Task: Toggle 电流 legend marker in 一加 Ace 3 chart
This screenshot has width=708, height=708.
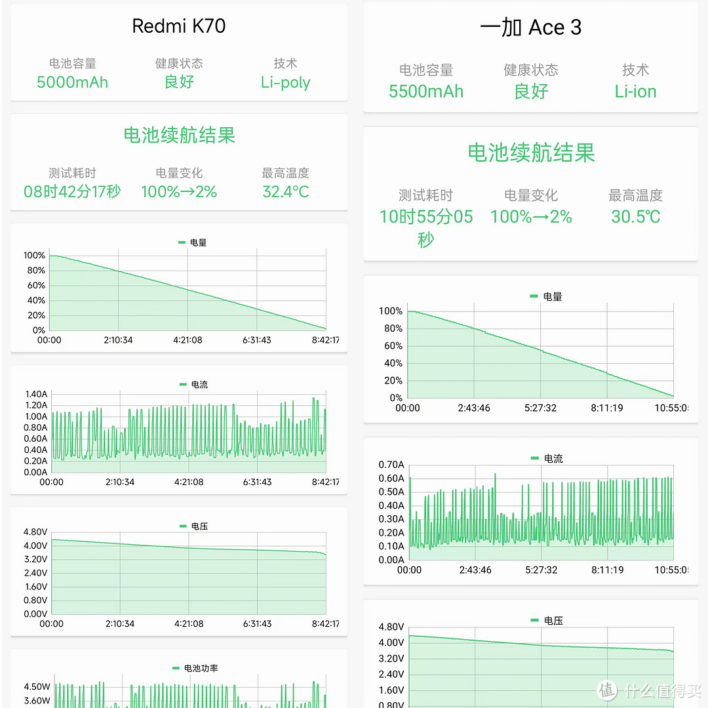Action: coord(535,458)
